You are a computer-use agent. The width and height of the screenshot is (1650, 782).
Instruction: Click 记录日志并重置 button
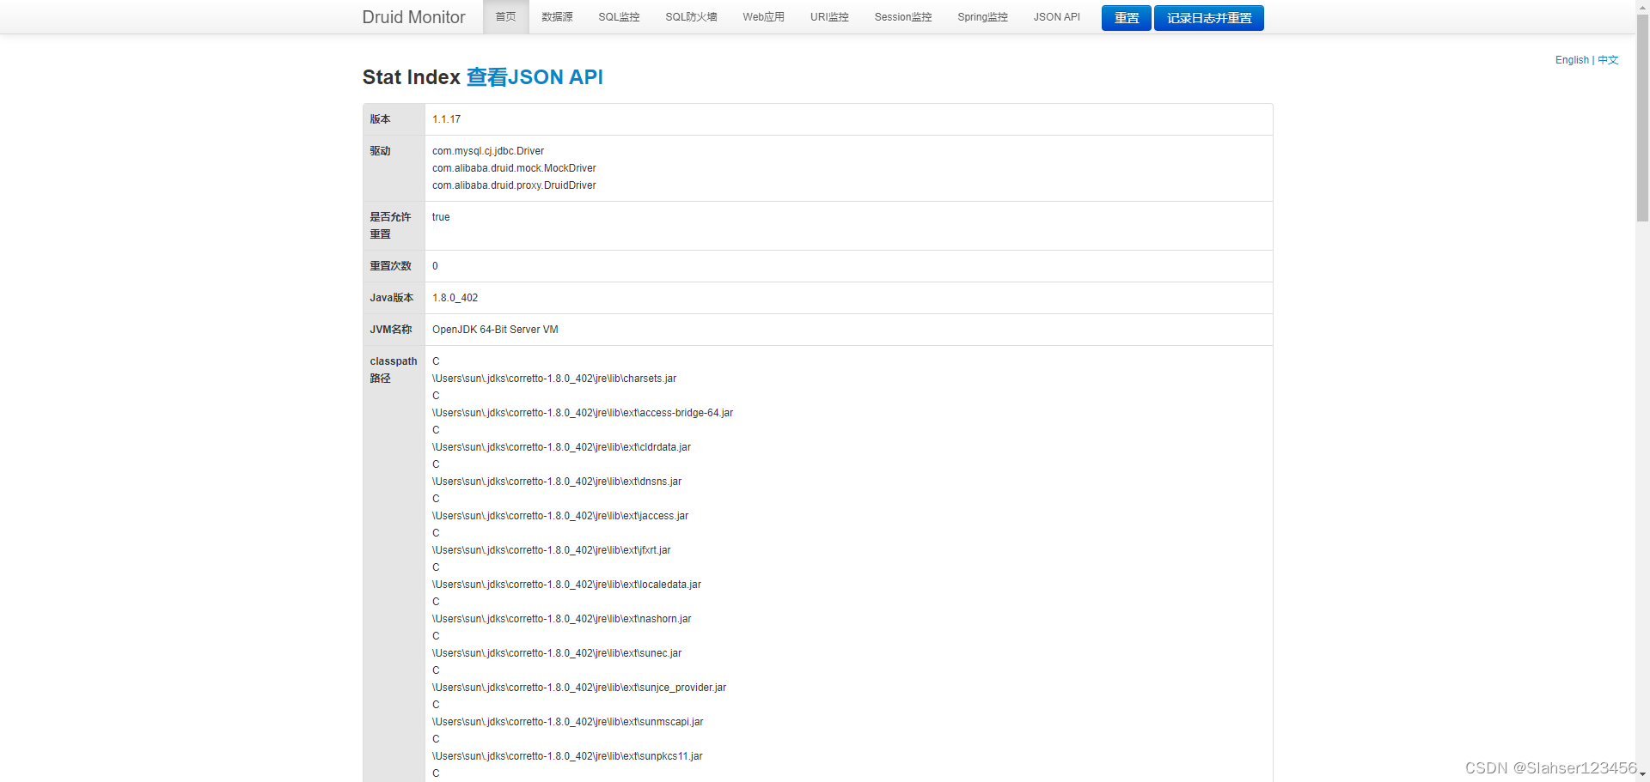[1208, 17]
